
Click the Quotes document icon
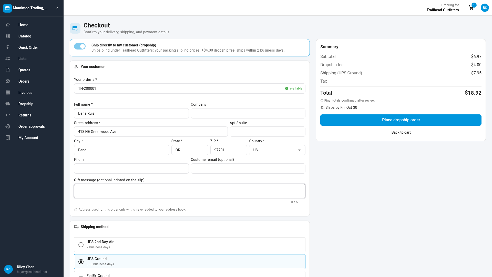[x=8, y=70]
